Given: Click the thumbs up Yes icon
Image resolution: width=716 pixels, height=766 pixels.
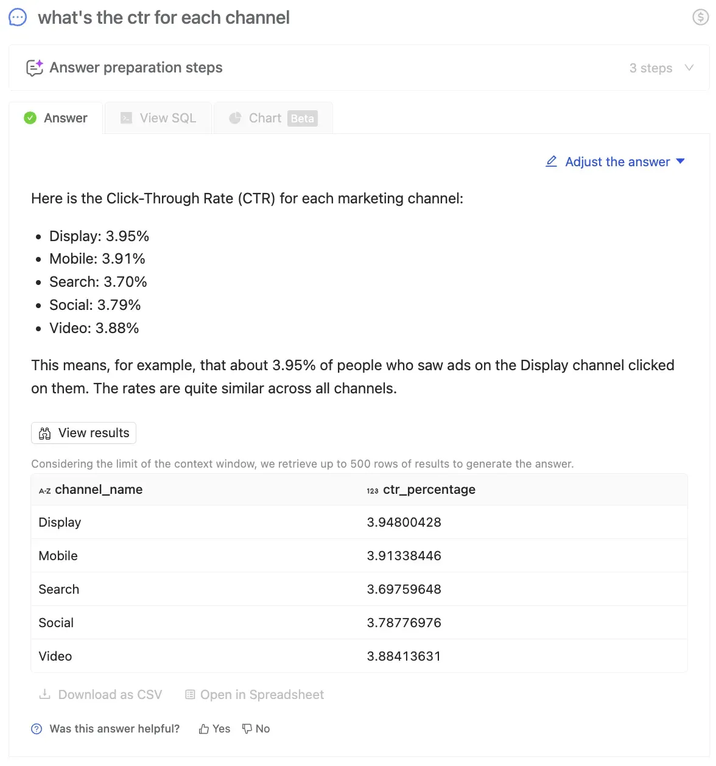Looking at the screenshot, I should click(x=204, y=729).
